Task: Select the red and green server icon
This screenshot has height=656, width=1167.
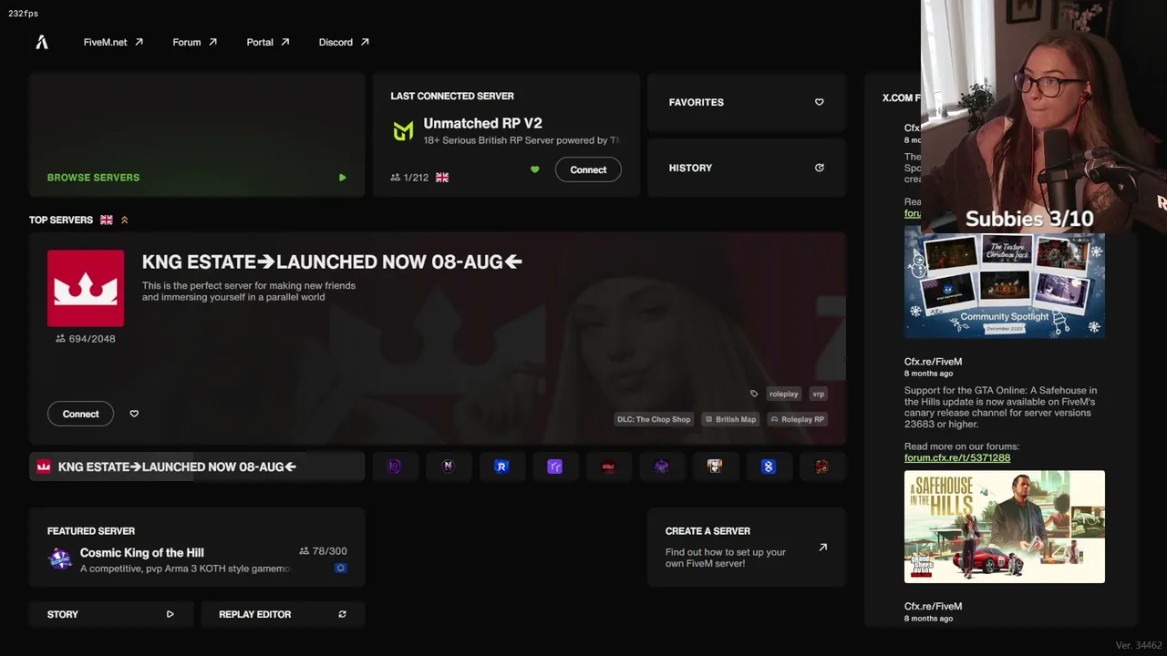Action: point(821,466)
